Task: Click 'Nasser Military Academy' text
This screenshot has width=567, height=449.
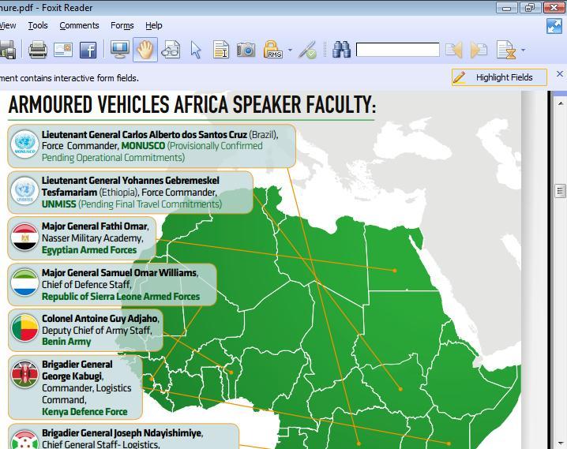Action: [92, 238]
